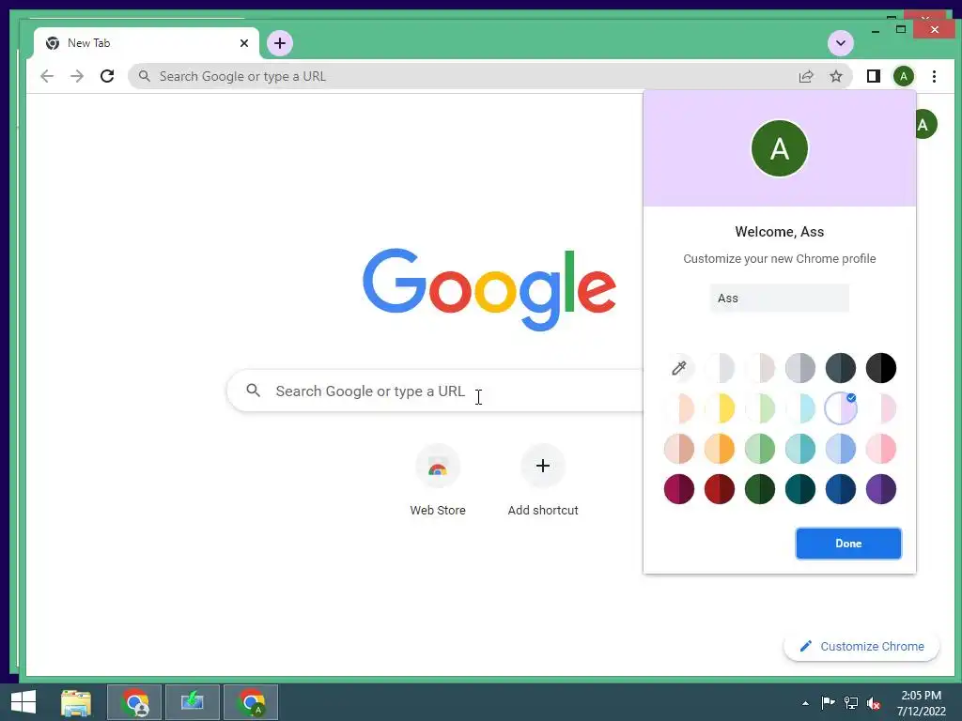Screen dimensions: 962x721
Task: Select the orange theme swatch
Action: (719, 449)
